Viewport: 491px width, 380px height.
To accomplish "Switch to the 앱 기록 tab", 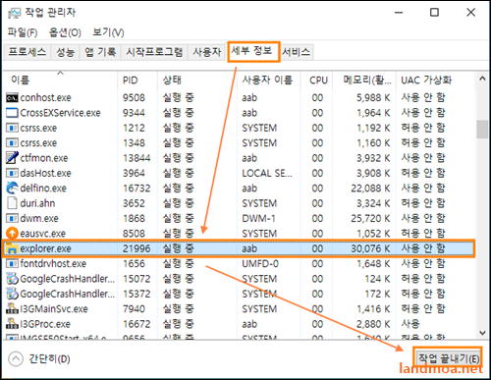I will (100, 52).
